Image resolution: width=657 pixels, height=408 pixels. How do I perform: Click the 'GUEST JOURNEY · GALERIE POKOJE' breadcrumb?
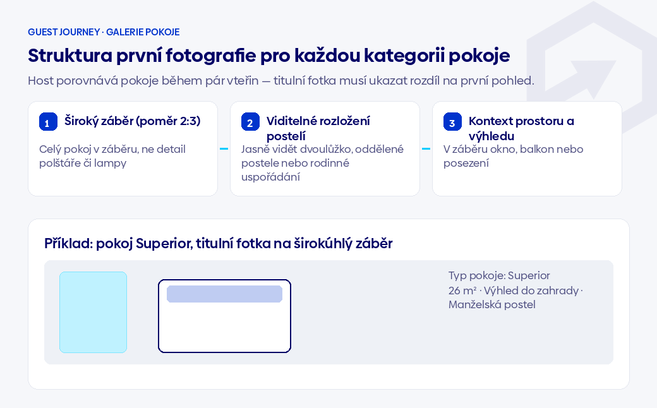pos(104,32)
